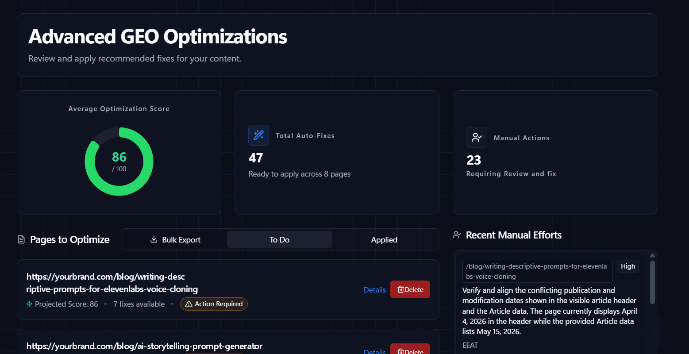Click trash icon on voice-cloning page Delete button
Image resolution: width=689 pixels, height=354 pixels.
pyautogui.click(x=400, y=289)
